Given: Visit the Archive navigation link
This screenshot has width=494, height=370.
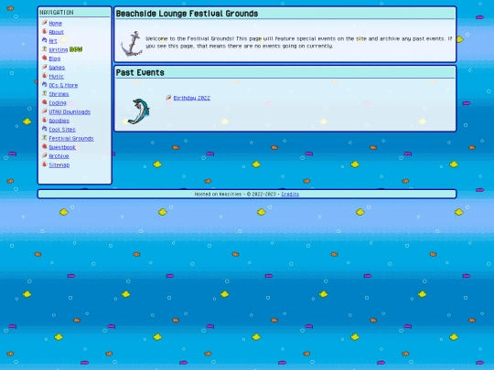Looking at the screenshot, I should point(59,156).
